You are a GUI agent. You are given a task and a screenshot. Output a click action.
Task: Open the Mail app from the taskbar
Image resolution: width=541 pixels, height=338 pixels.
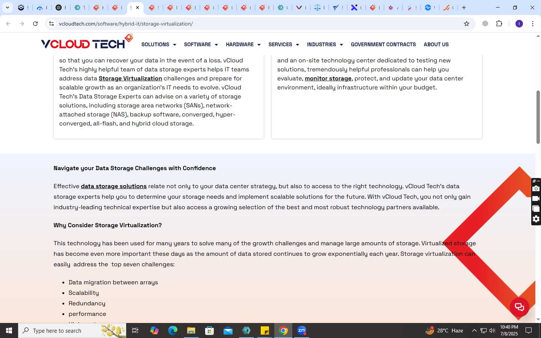click(228, 330)
